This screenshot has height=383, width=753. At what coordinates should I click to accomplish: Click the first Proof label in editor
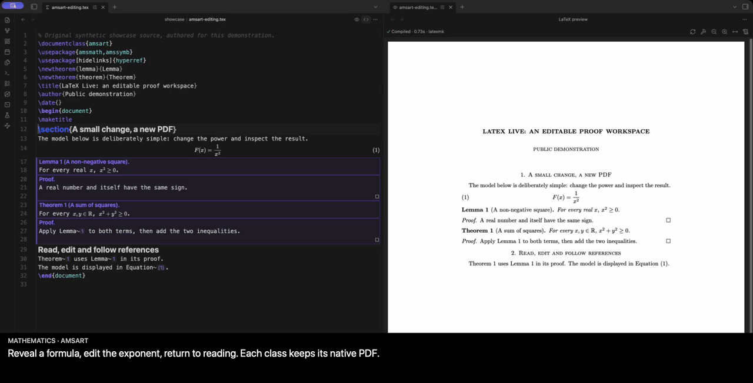point(46,179)
